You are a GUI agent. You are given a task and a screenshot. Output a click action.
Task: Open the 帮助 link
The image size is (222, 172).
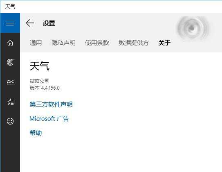[x=36, y=133]
